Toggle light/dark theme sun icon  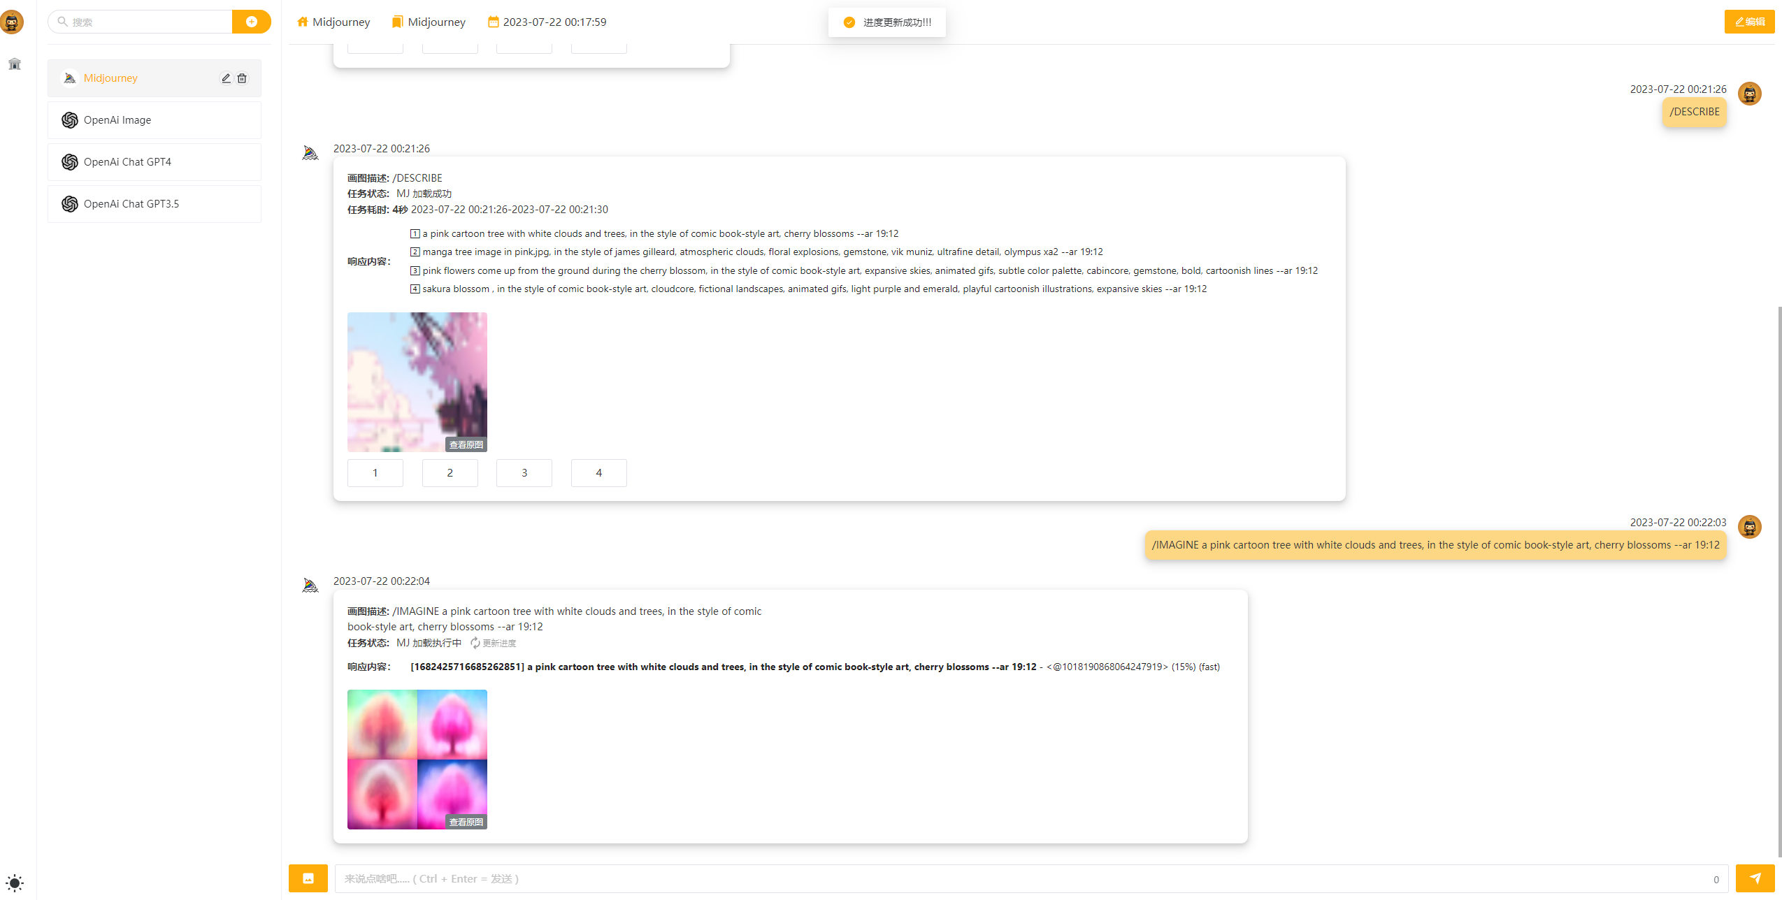(x=15, y=882)
